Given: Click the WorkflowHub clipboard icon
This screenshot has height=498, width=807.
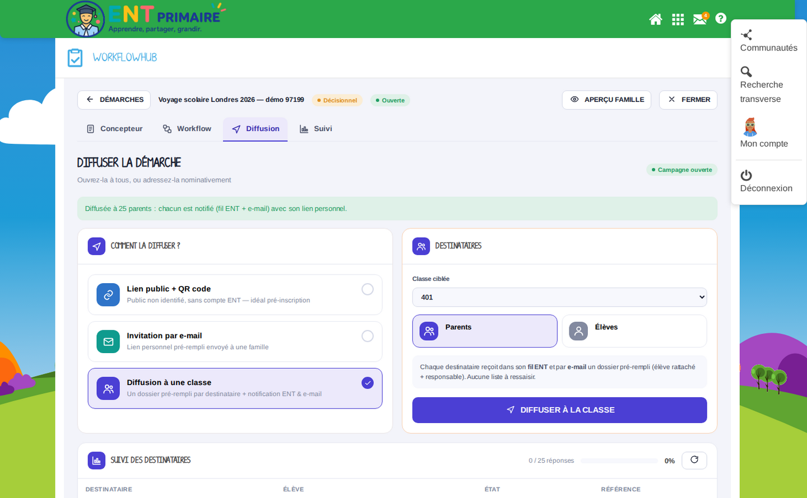Looking at the screenshot, I should 75,58.
